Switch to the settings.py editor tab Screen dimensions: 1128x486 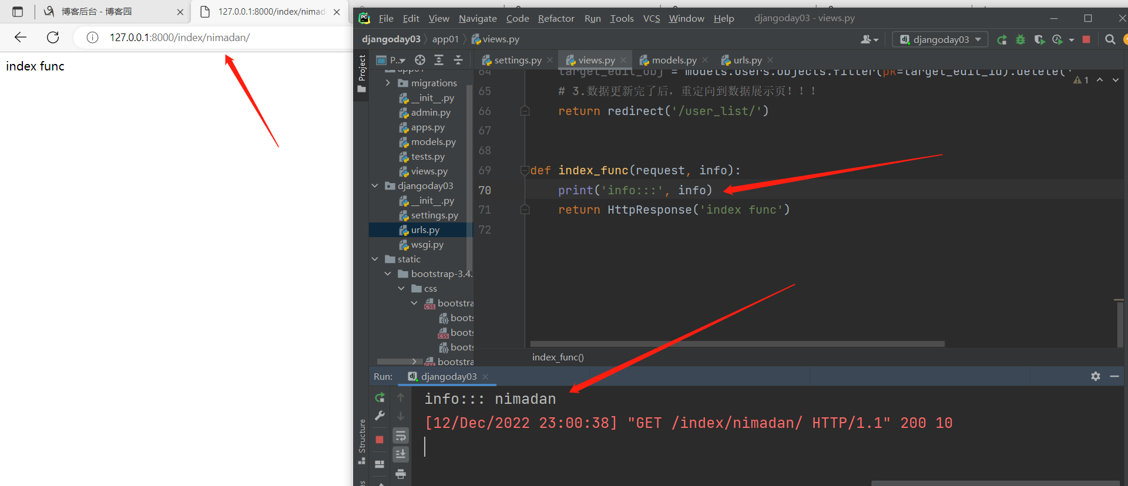(517, 60)
